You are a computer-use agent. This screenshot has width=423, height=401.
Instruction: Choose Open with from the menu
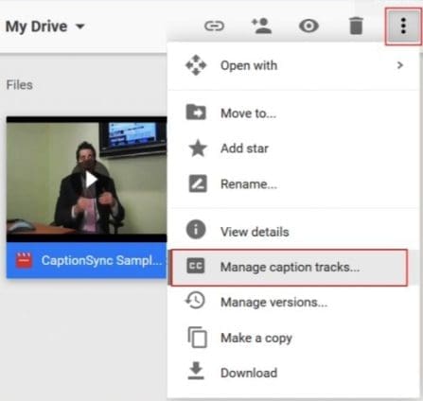pyautogui.click(x=293, y=65)
